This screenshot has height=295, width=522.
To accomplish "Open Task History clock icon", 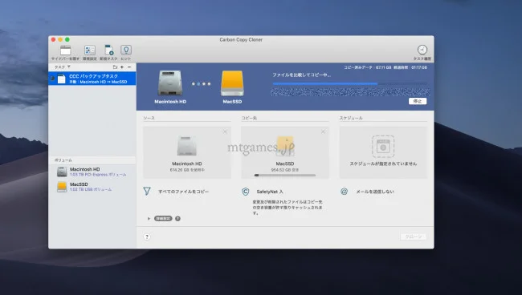I will click(422, 50).
